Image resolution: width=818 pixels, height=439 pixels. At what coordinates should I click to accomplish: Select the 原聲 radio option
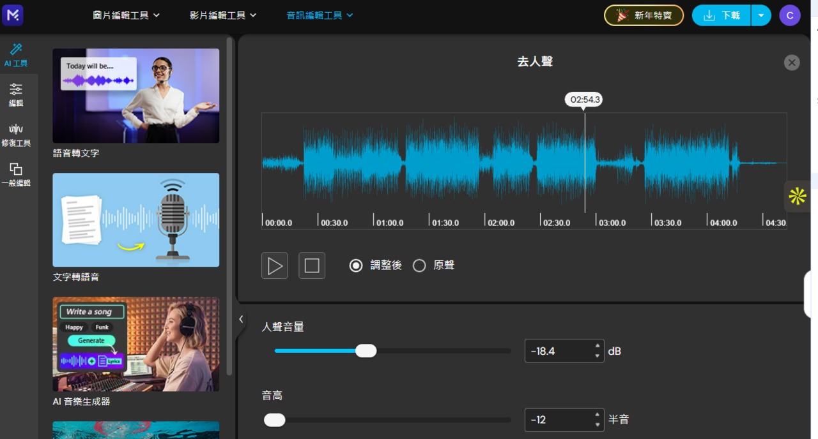[419, 265]
